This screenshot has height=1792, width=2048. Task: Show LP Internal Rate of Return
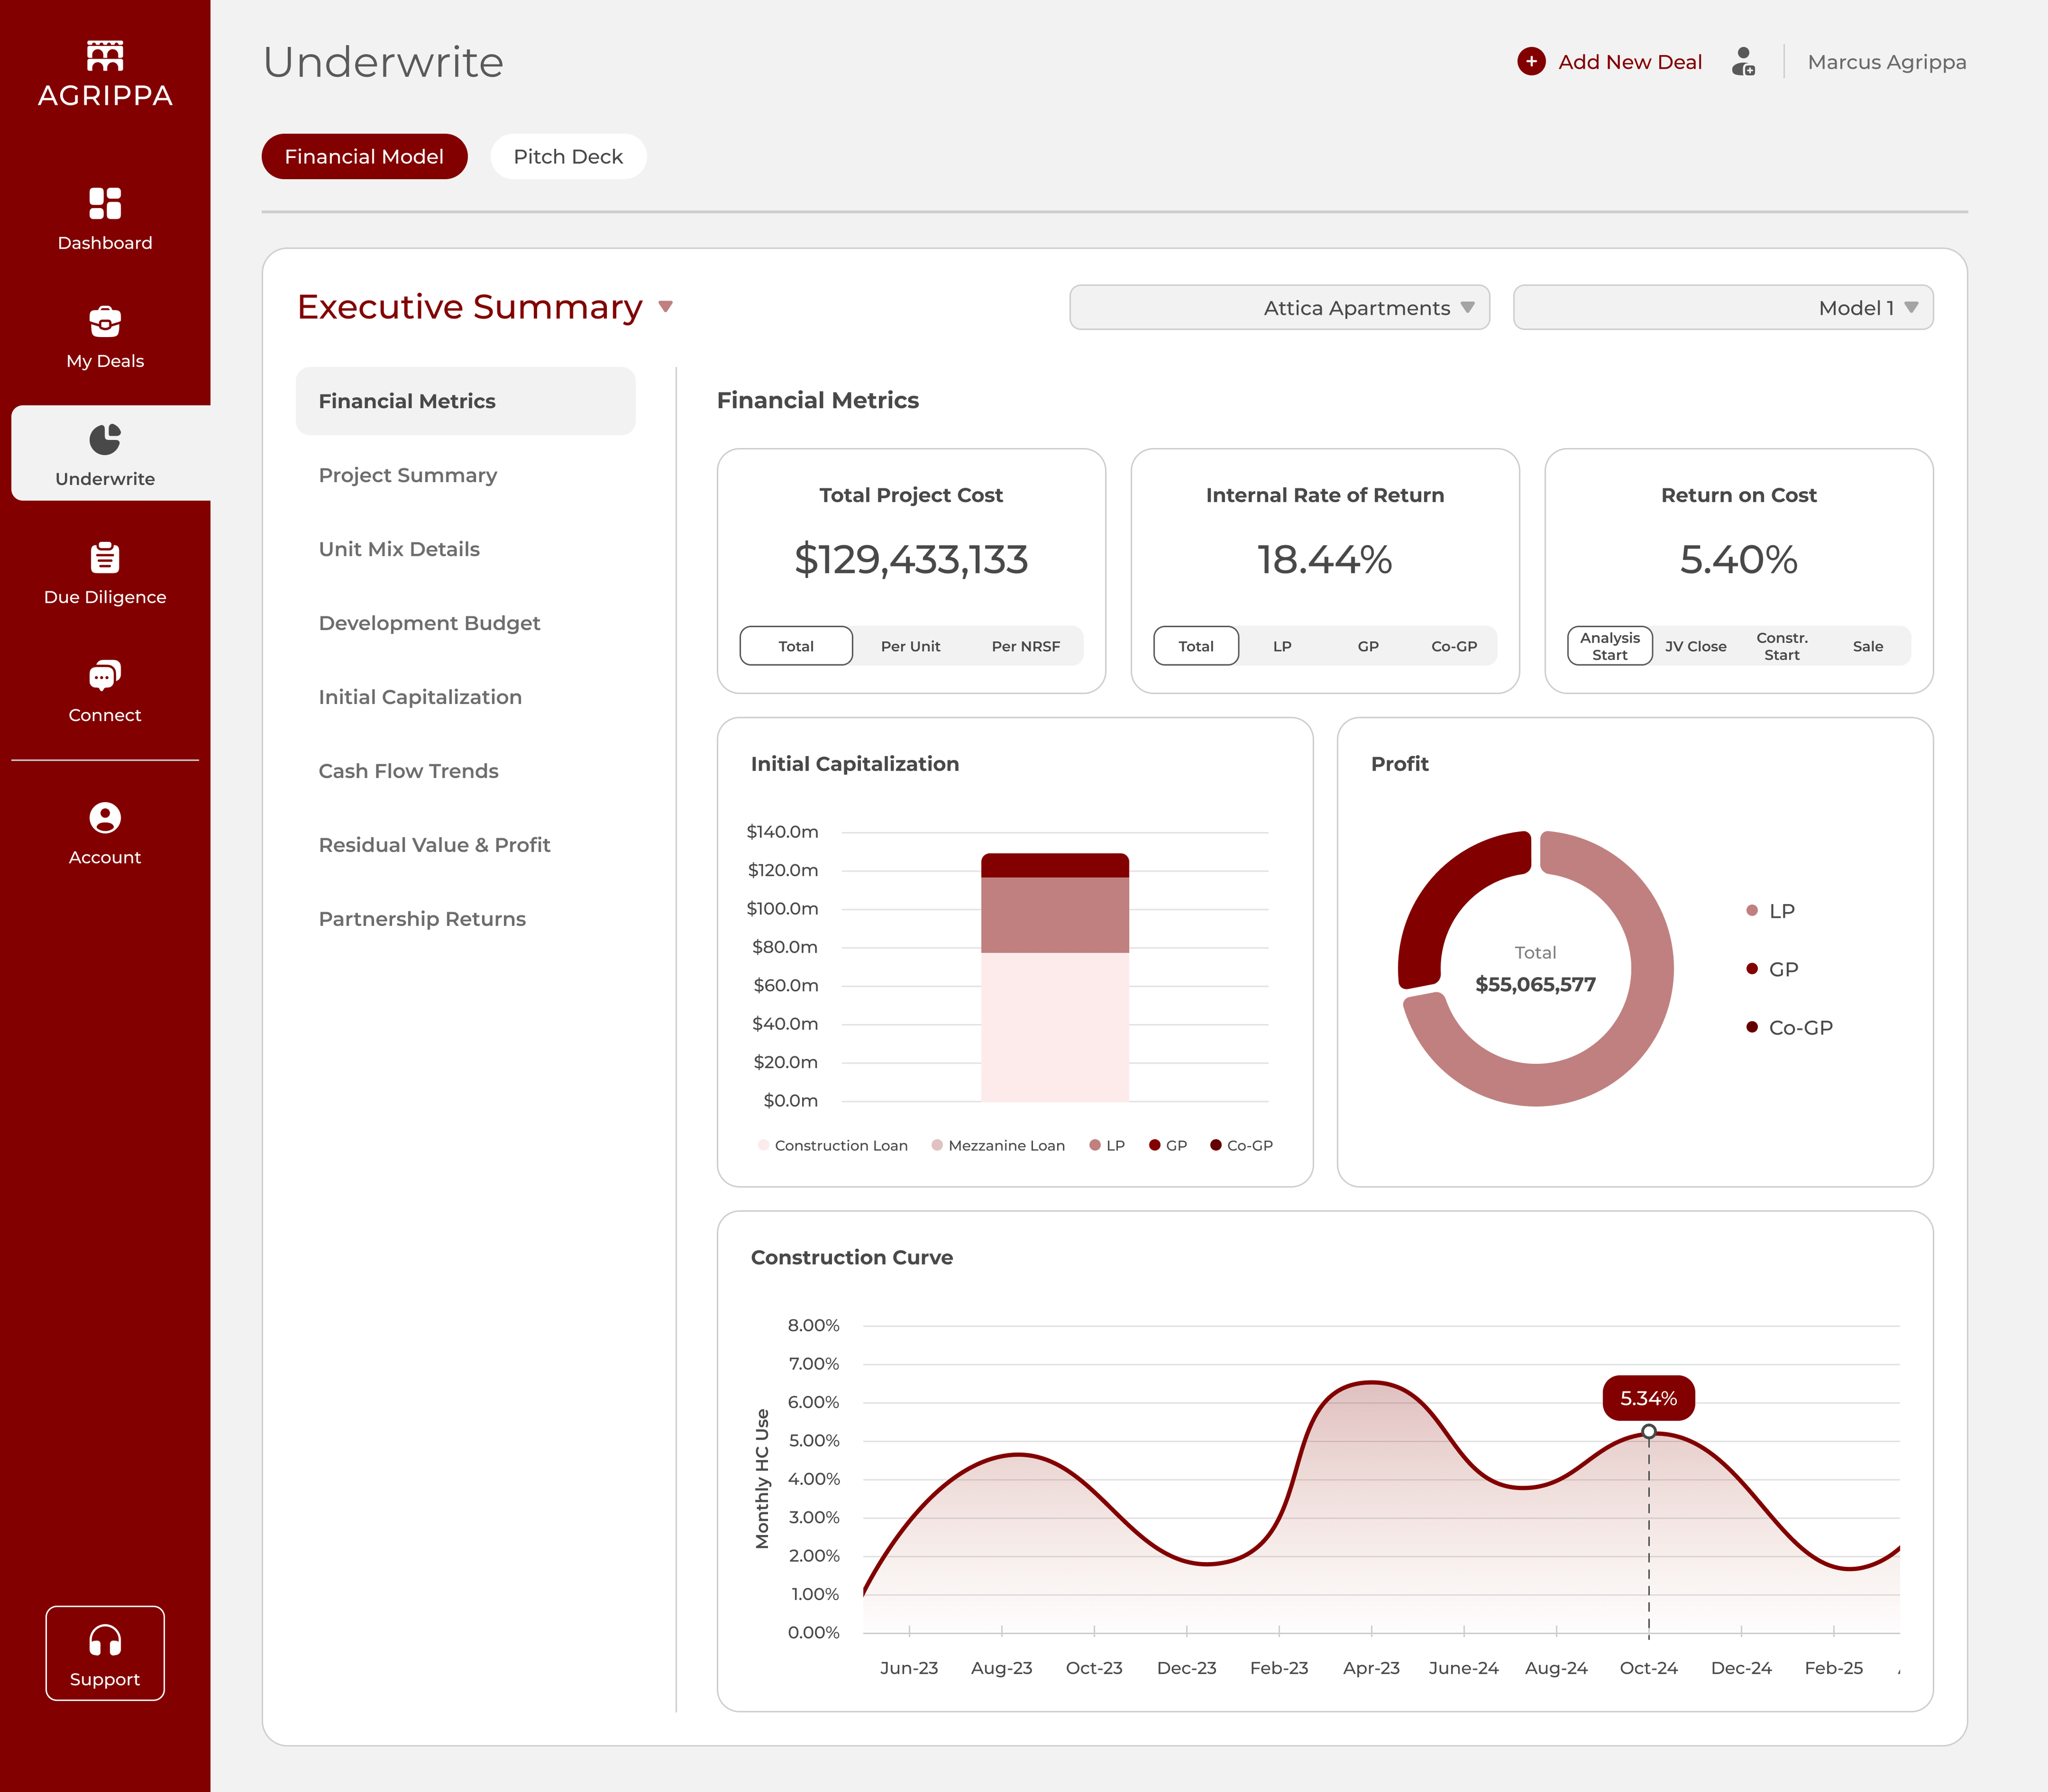pyautogui.click(x=1282, y=646)
